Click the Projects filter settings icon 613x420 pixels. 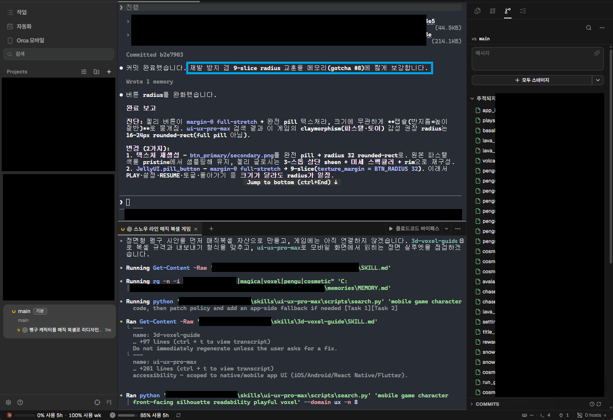click(x=84, y=72)
